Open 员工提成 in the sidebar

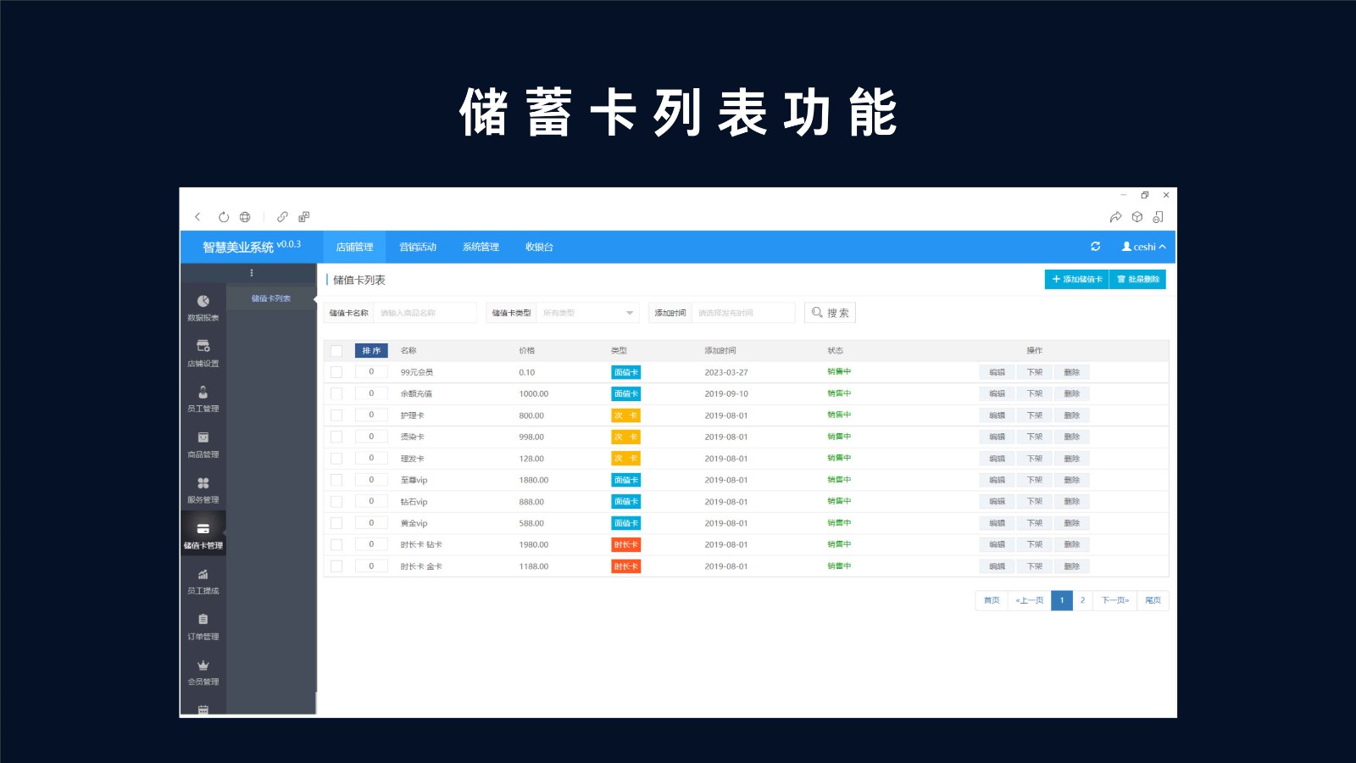click(x=203, y=582)
